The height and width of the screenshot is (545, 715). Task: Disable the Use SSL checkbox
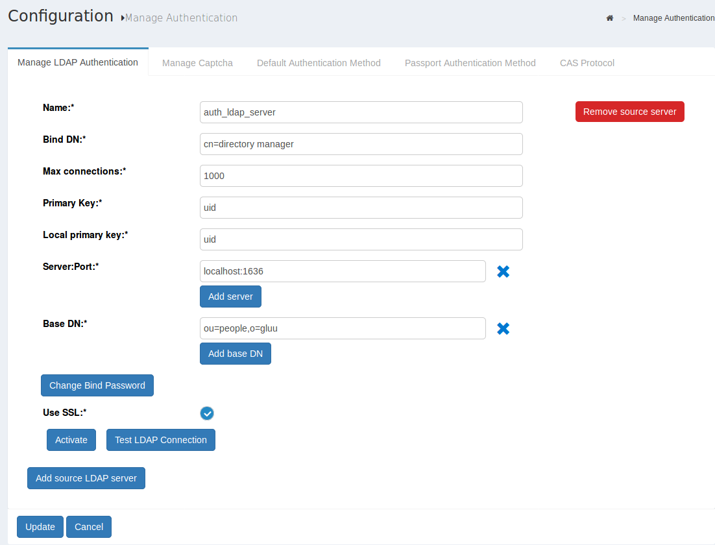coord(206,413)
